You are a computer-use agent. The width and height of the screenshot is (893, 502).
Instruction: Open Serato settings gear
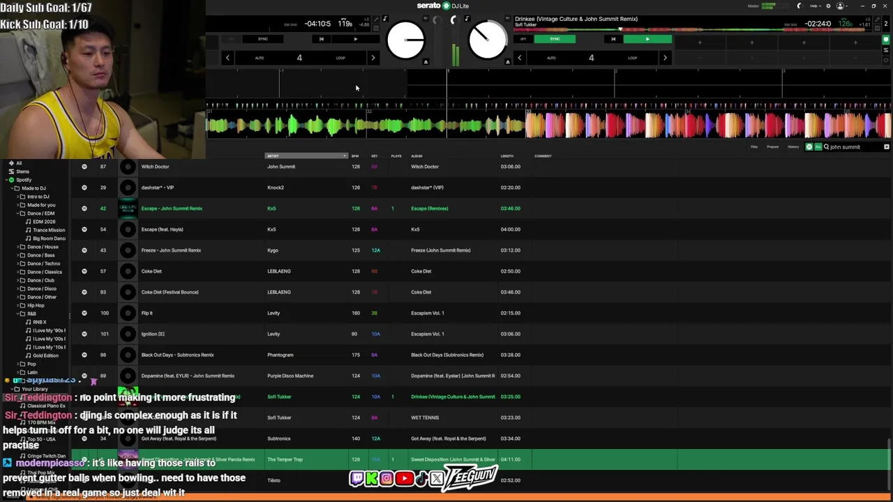point(828,6)
